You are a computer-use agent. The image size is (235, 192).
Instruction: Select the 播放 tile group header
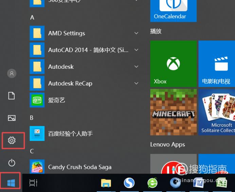coord(156,31)
